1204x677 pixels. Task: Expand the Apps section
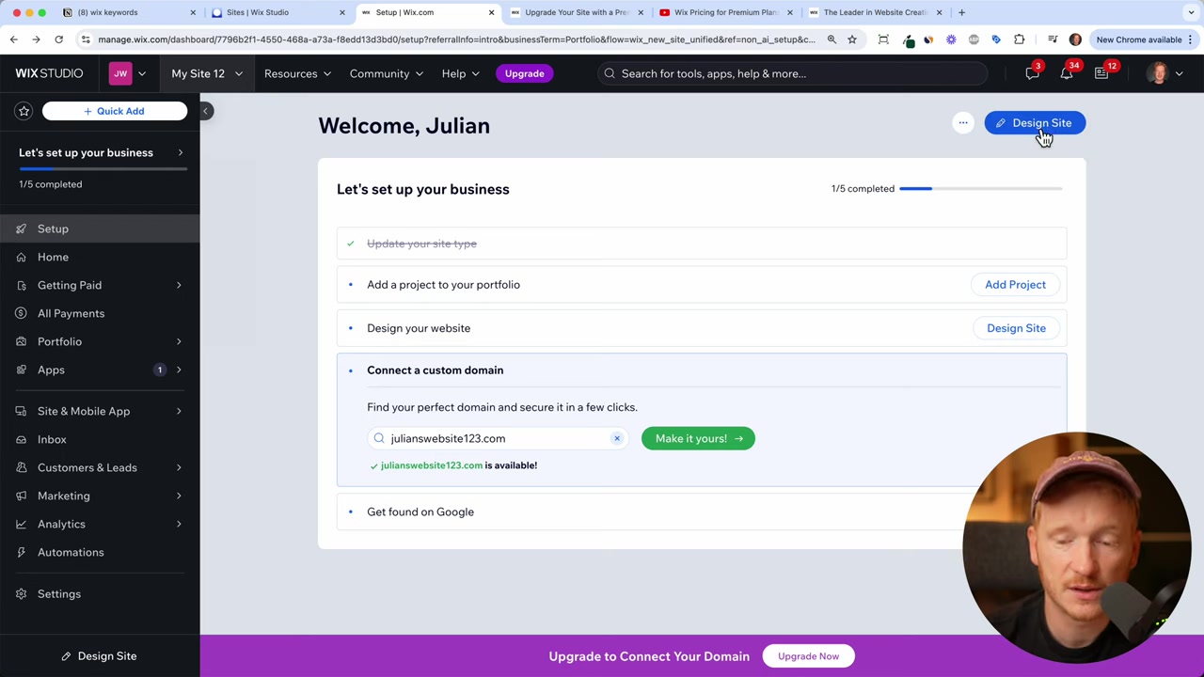[x=100, y=370]
